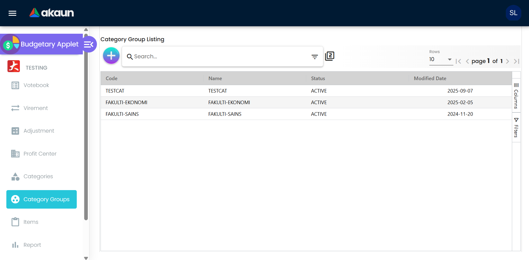Open the FAKULTI-EKONOMI row
Image resolution: width=529 pixels, height=260 pixels.
pos(126,103)
